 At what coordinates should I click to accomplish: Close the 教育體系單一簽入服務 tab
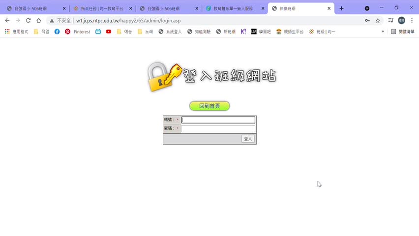(x=263, y=8)
